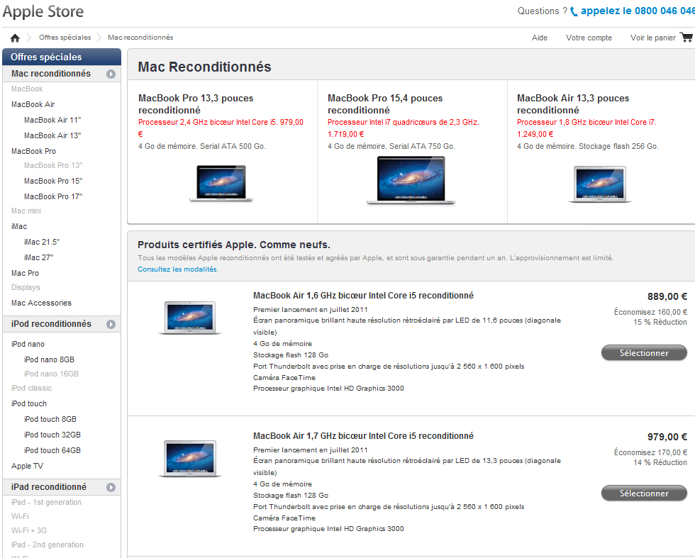The height and width of the screenshot is (558, 695).
Task: Open MacBook Pro 13,3 pouces reconditionné title
Action: click(x=196, y=104)
